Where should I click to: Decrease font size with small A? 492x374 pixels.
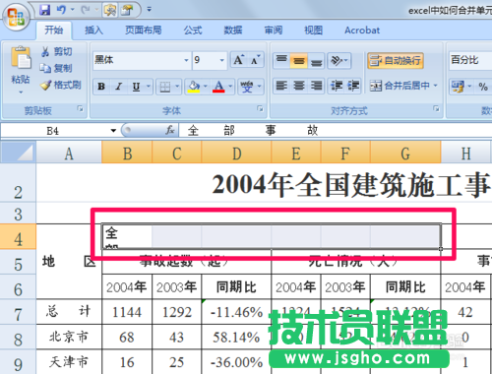coord(256,60)
